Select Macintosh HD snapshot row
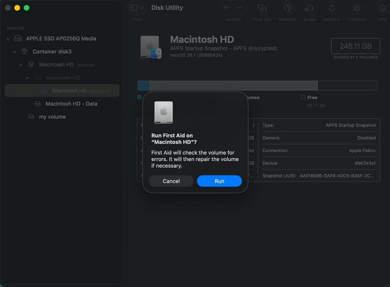 point(62,91)
